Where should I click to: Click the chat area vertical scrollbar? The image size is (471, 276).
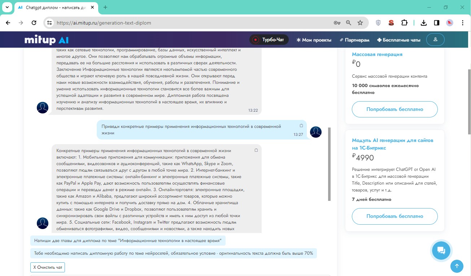point(329,164)
